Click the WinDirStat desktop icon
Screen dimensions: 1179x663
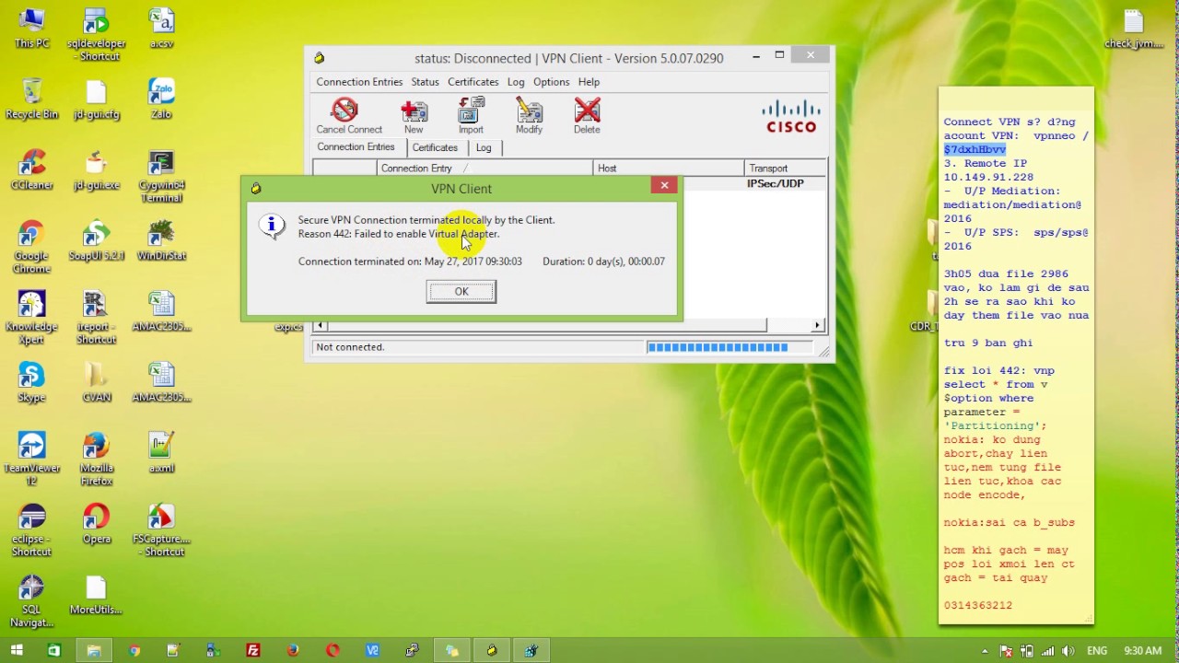(x=161, y=240)
